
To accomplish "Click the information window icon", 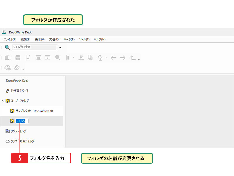I will click(47, 57).
